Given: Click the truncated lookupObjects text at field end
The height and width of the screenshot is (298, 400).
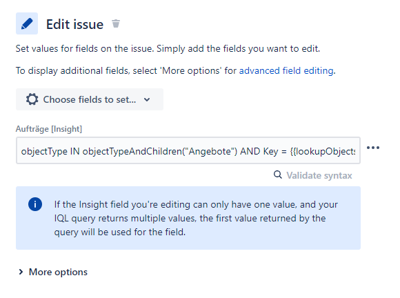Looking at the screenshot, I should pos(323,151).
